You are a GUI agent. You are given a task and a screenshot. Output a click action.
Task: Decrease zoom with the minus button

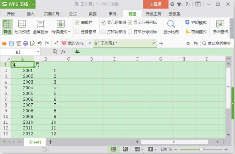[x=175, y=149]
